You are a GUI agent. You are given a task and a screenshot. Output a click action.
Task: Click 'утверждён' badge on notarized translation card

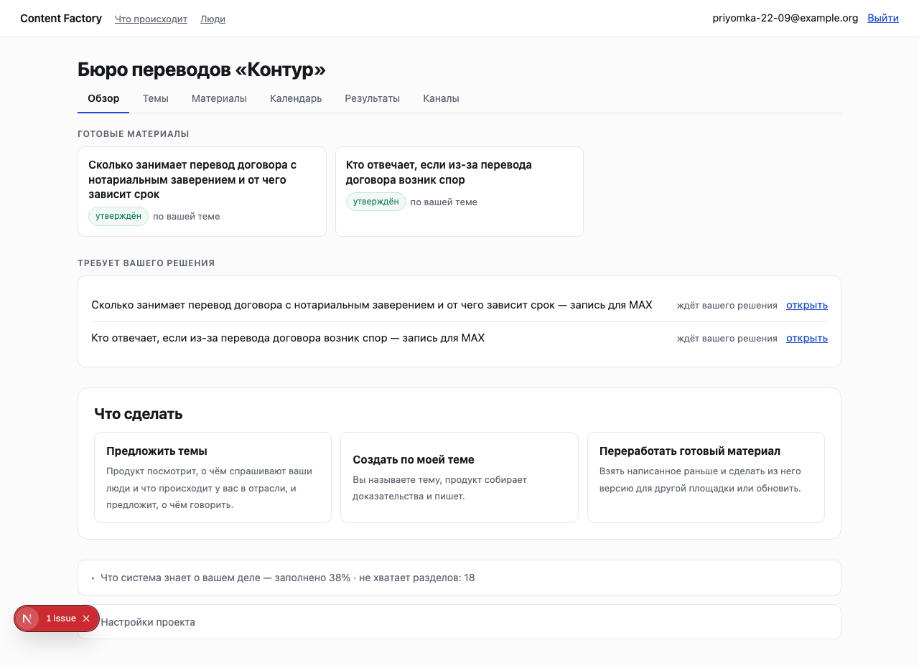coord(118,216)
